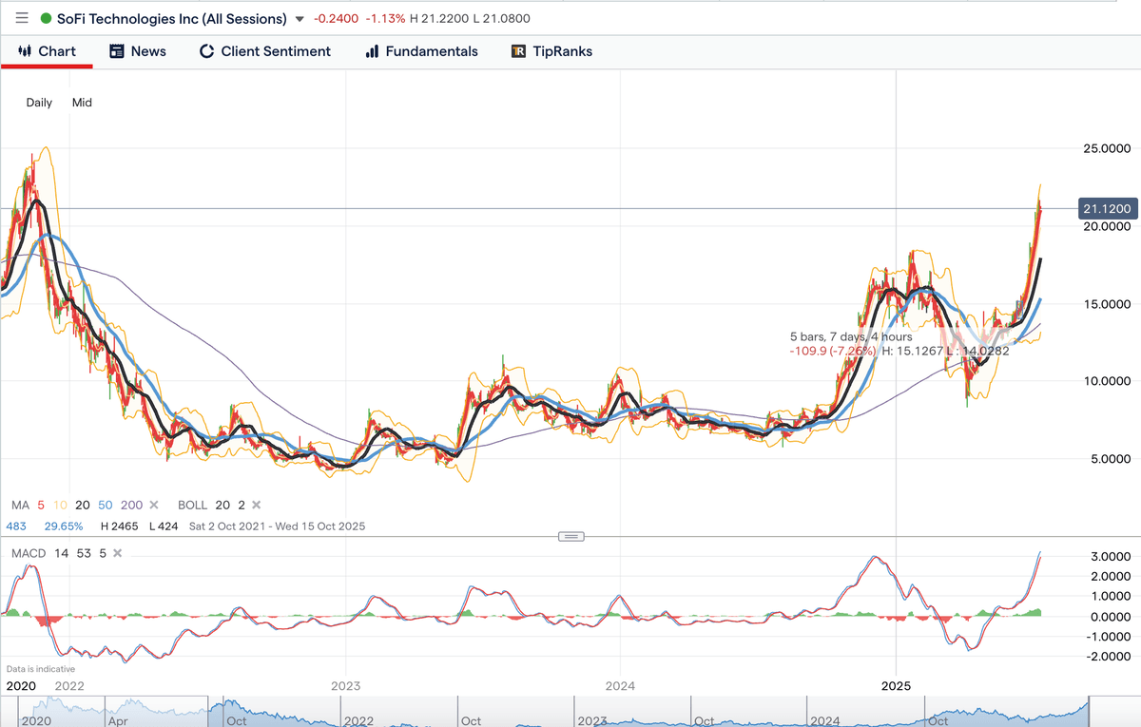
Task: Click the SoFi Technologies Inc instrument name
Action: [171, 18]
